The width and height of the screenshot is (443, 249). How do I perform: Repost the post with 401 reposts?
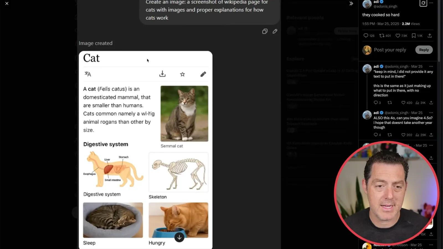click(385, 36)
